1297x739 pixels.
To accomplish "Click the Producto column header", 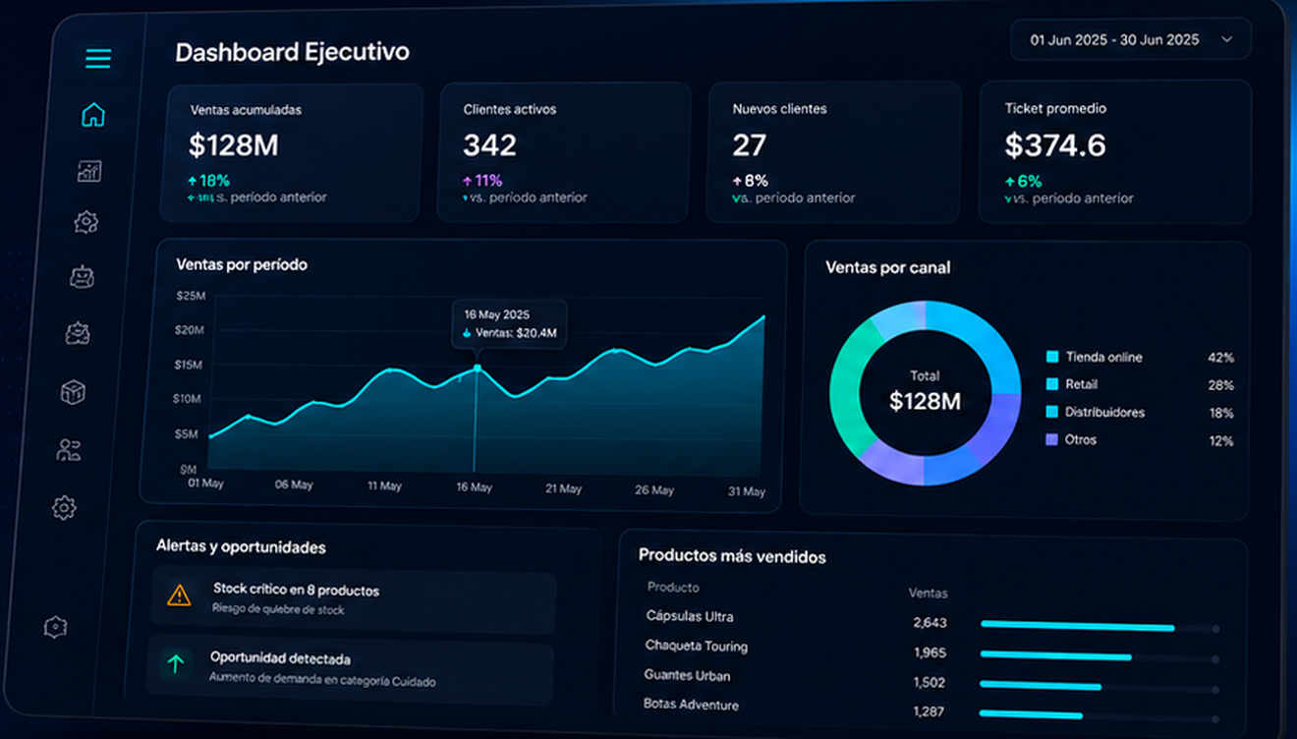I will click(673, 588).
